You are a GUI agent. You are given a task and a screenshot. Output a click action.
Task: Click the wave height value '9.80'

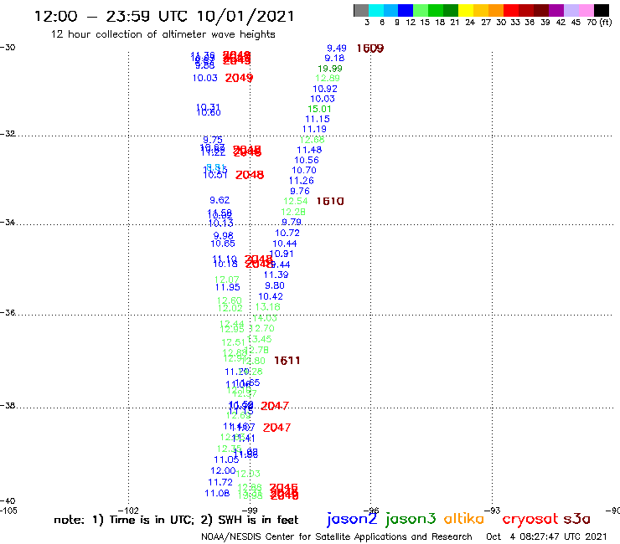[x=275, y=285]
